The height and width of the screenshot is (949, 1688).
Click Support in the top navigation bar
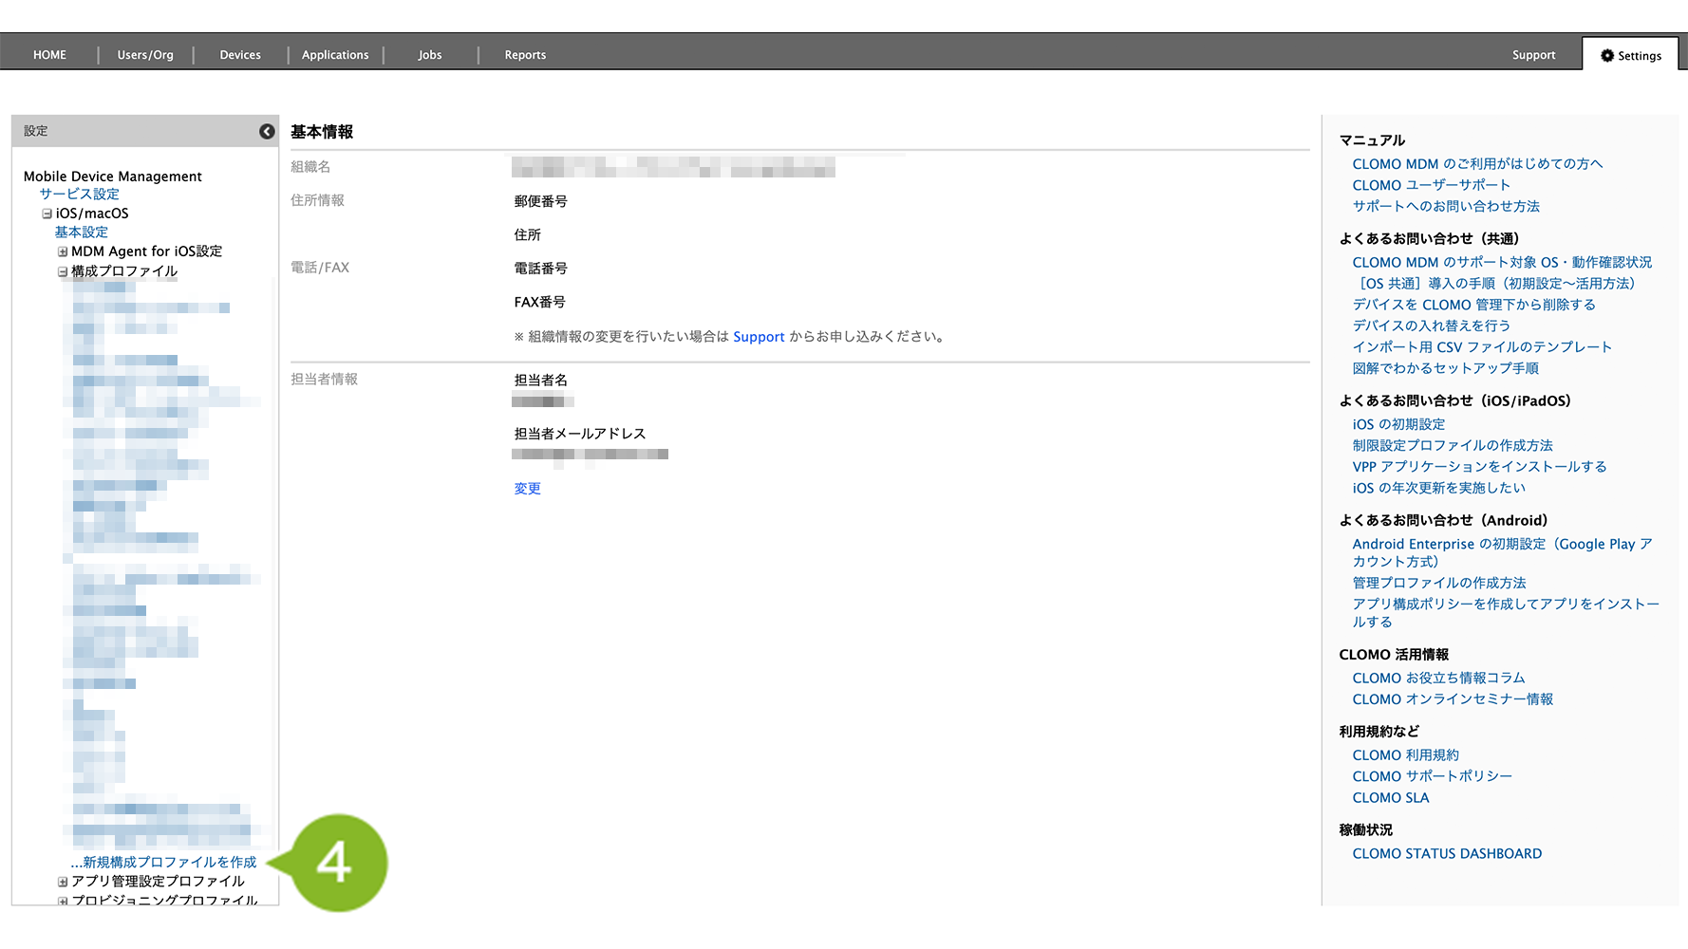(x=1533, y=55)
